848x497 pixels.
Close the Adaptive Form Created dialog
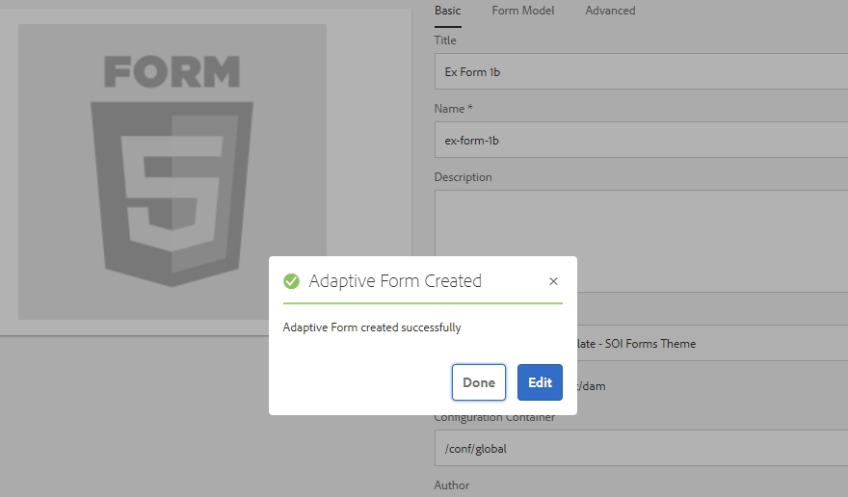pos(553,281)
